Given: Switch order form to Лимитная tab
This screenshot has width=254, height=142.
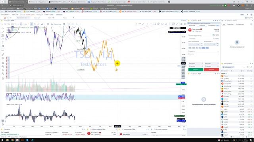Looking at the screenshot, I should click(202, 26).
